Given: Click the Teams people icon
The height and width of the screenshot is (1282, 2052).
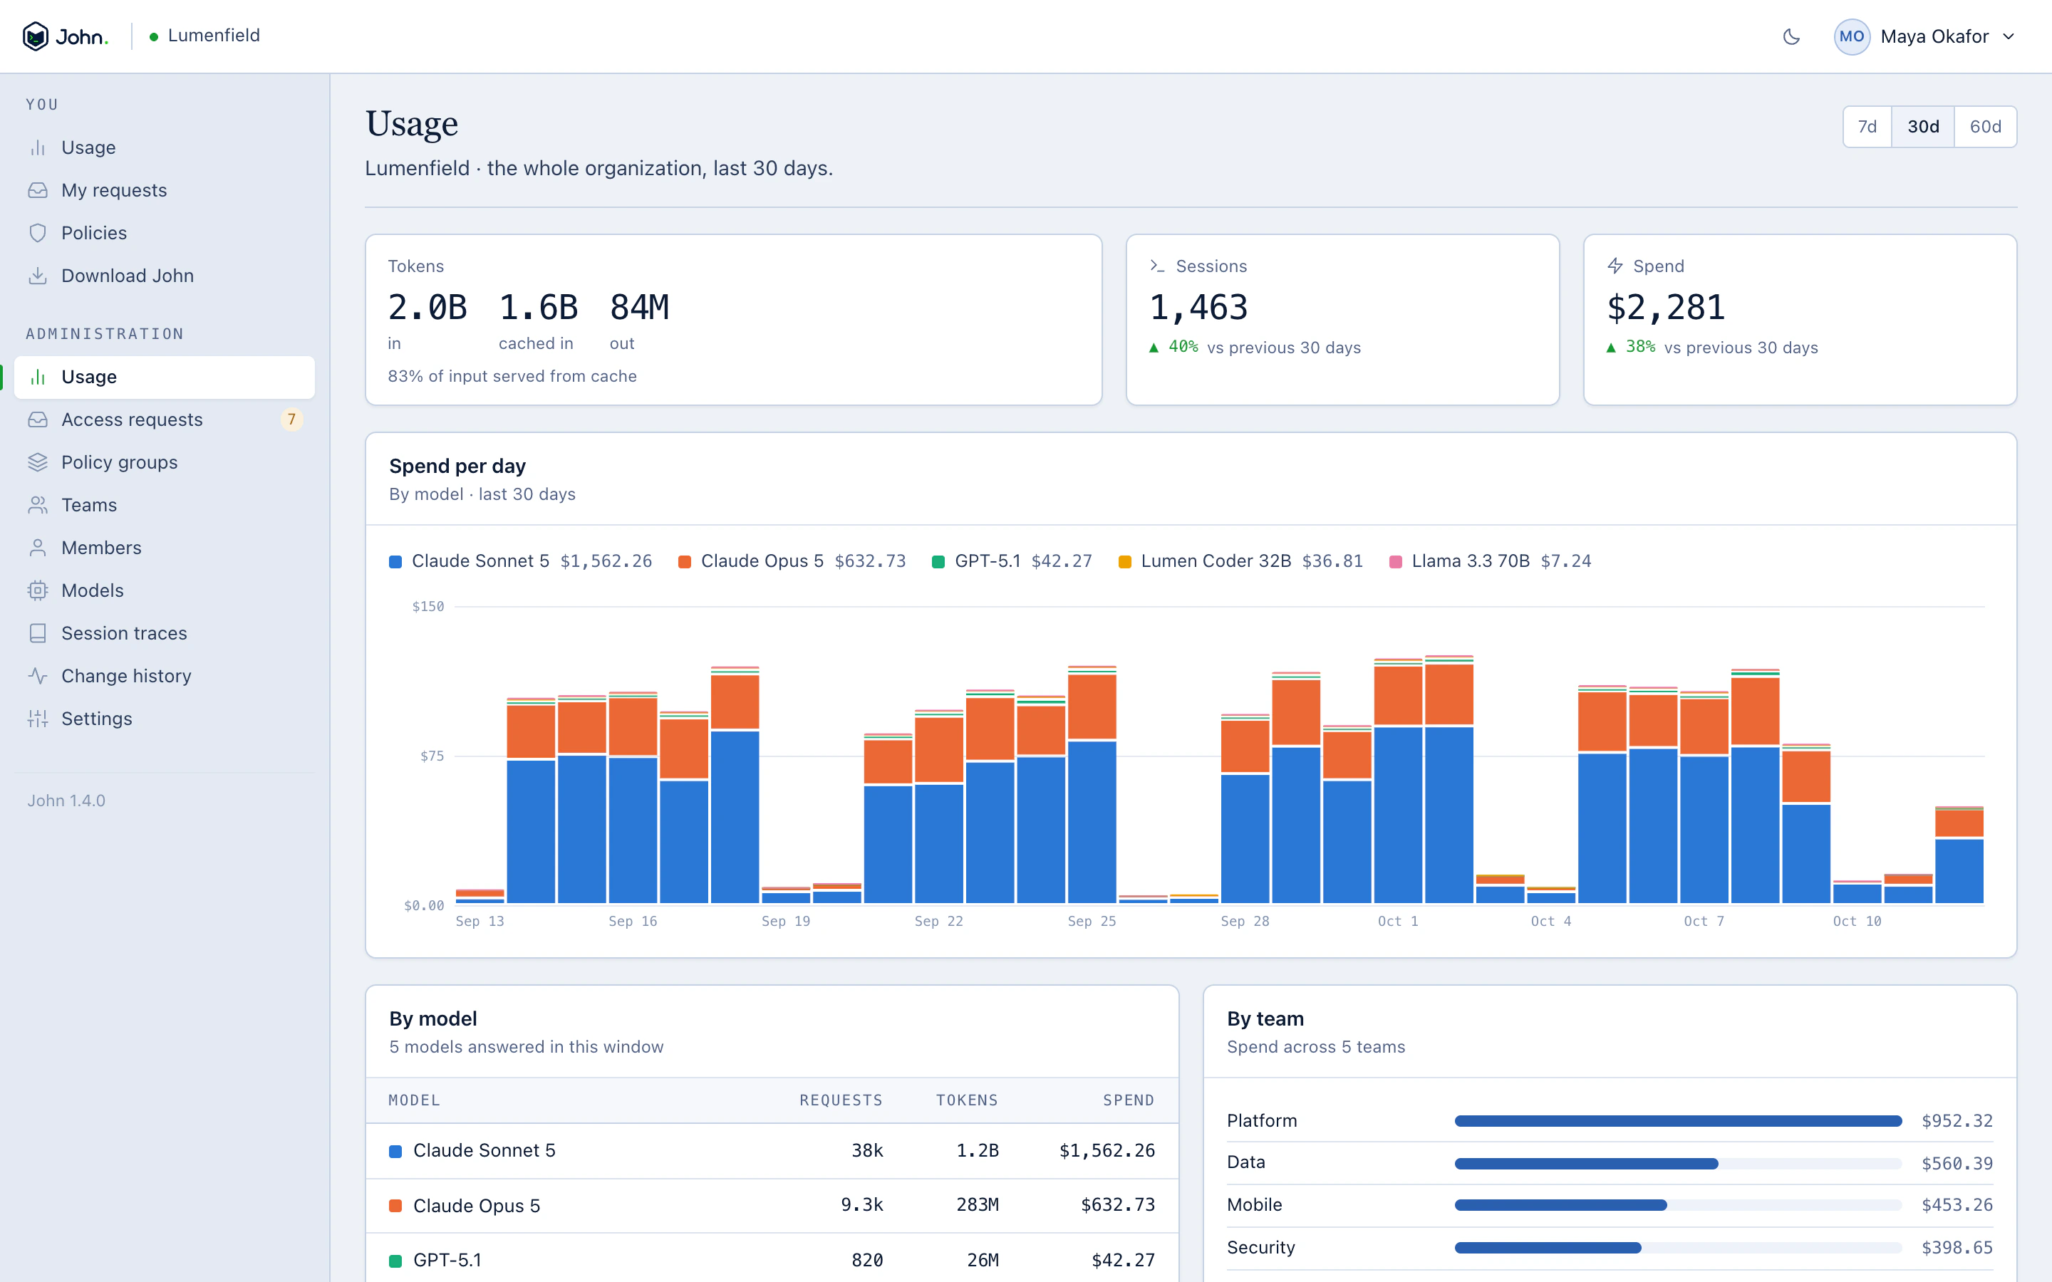Looking at the screenshot, I should pyautogui.click(x=37, y=506).
